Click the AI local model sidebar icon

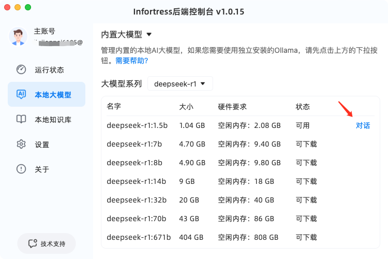(21, 94)
